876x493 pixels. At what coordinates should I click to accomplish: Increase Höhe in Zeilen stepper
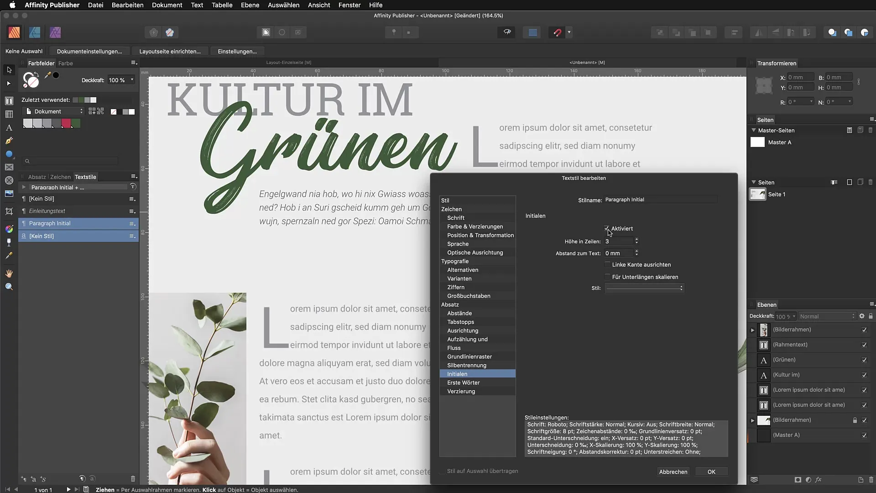click(x=636, y=239)
